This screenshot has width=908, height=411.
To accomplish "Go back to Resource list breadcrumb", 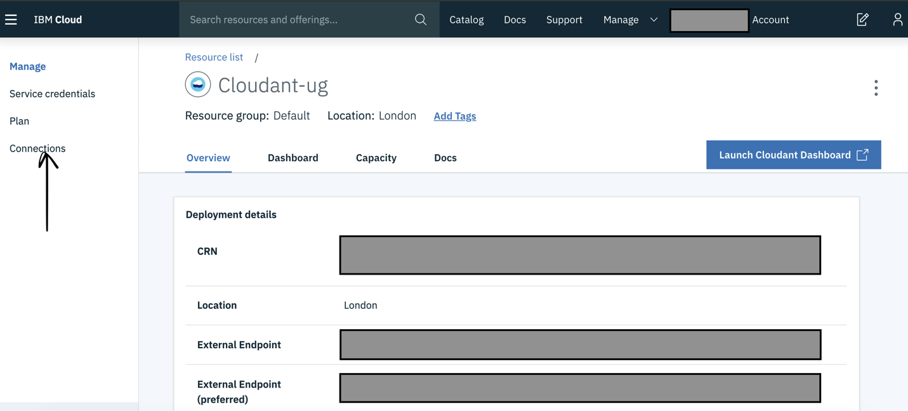I will 214,57.
